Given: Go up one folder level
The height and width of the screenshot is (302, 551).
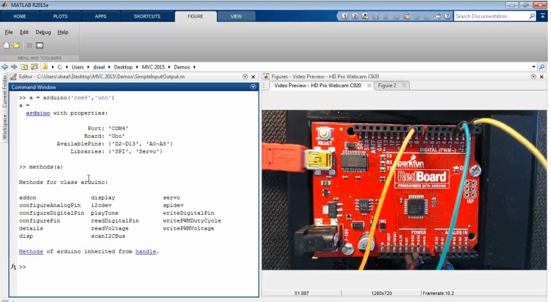Looking at the screenshot, I should tap(24, 67).
